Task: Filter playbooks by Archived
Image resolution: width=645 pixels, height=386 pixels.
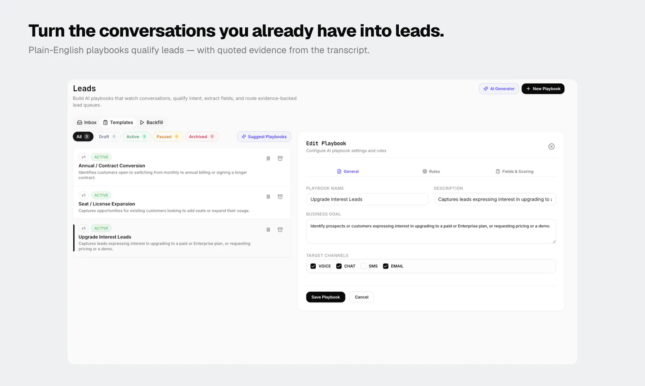Action: [x=202, y=137]
